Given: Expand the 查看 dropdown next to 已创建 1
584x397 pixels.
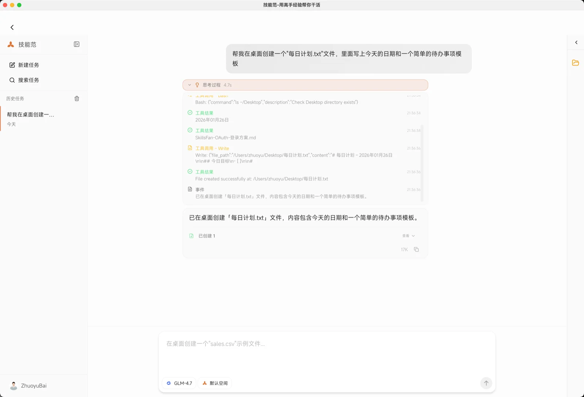Looking at the screenshot, I should click(408, 236).
